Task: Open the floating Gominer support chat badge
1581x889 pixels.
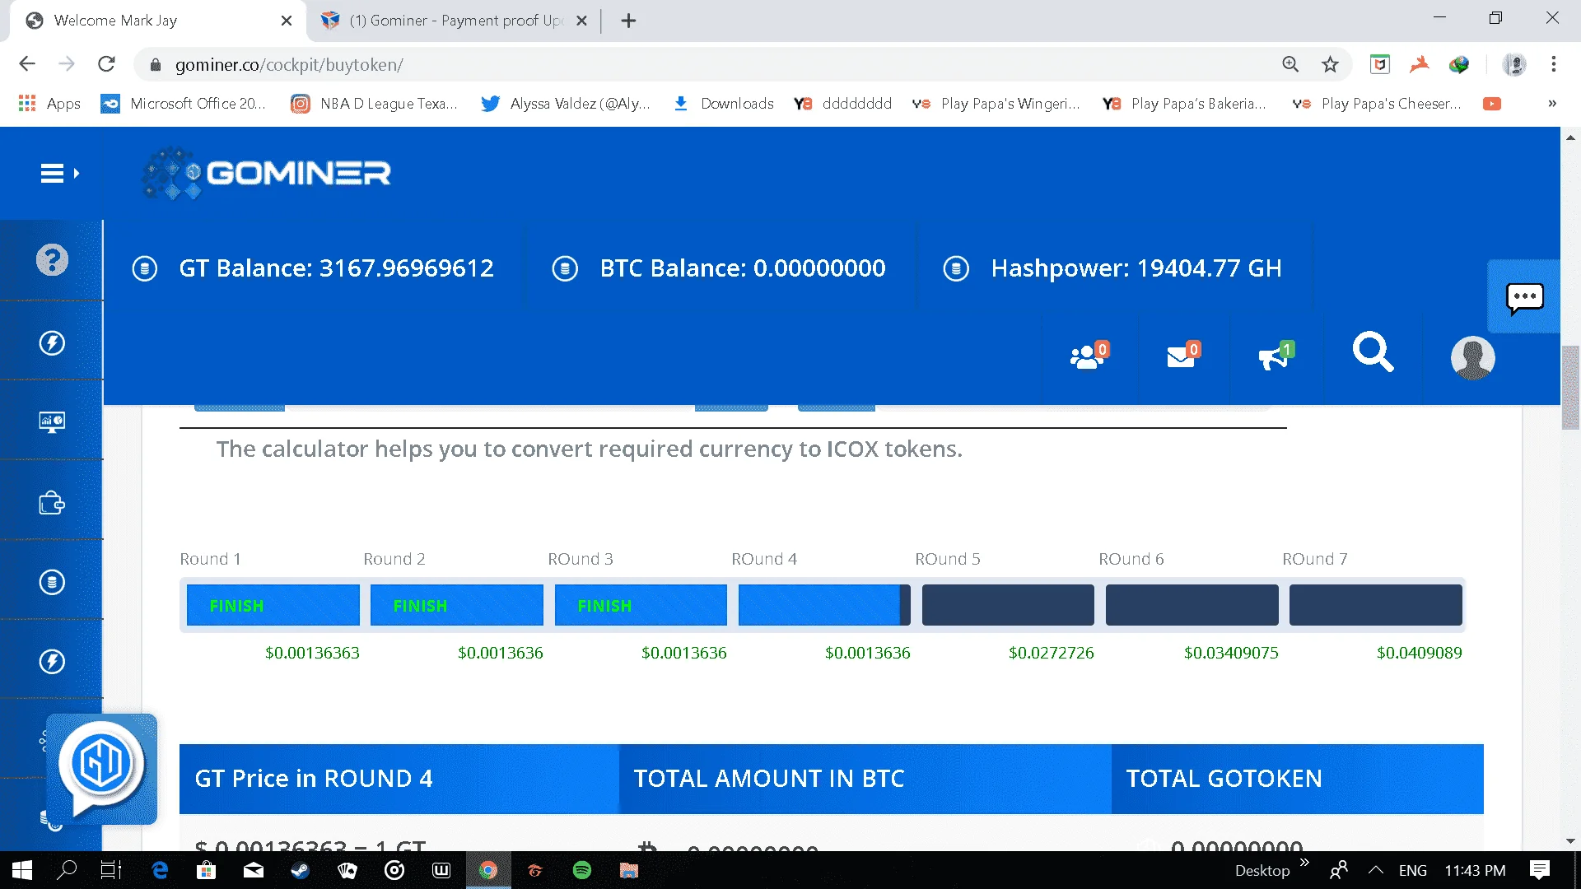Action: 101,769
